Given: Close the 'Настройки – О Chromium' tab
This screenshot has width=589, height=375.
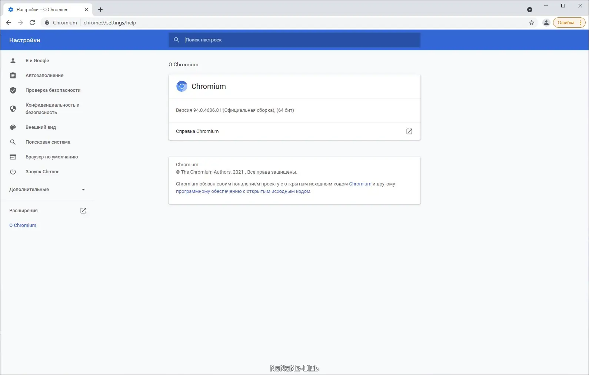Looking at the screenshot, I should [86, 10].
